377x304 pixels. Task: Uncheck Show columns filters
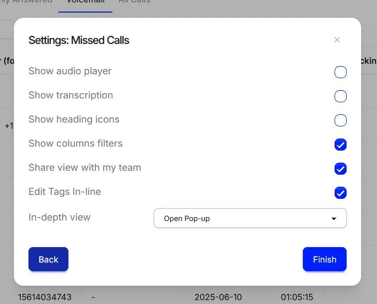tap(340, 144)
